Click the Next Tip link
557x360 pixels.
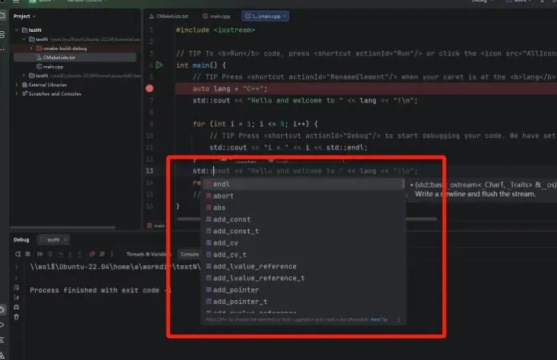(x=379, y=320)
